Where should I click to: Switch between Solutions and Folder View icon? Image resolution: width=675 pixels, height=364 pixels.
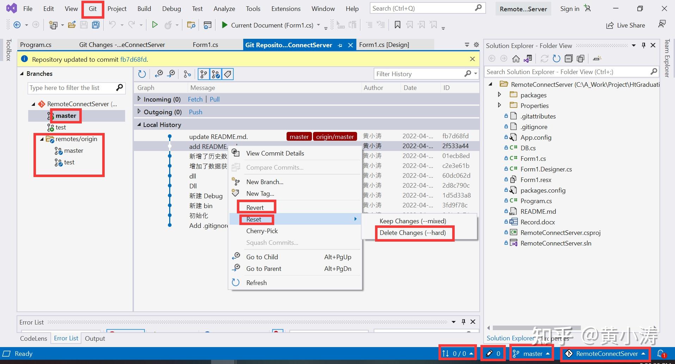(x=528, y=59)
